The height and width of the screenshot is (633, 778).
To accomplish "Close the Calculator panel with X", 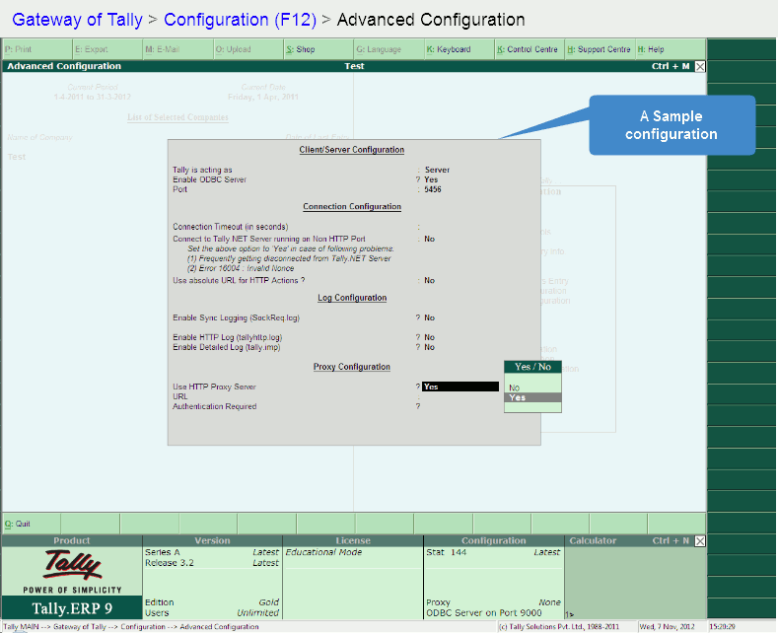I will 699,541.
